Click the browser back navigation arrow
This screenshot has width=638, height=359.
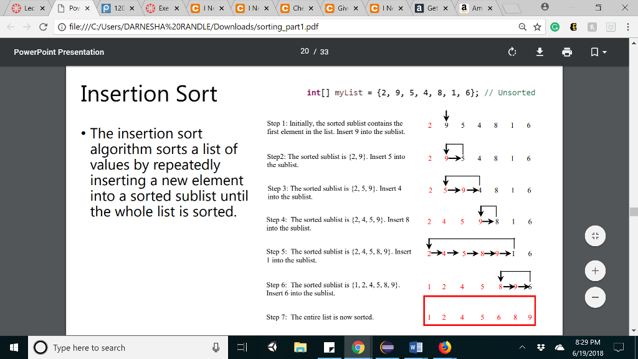pos(9,27)
